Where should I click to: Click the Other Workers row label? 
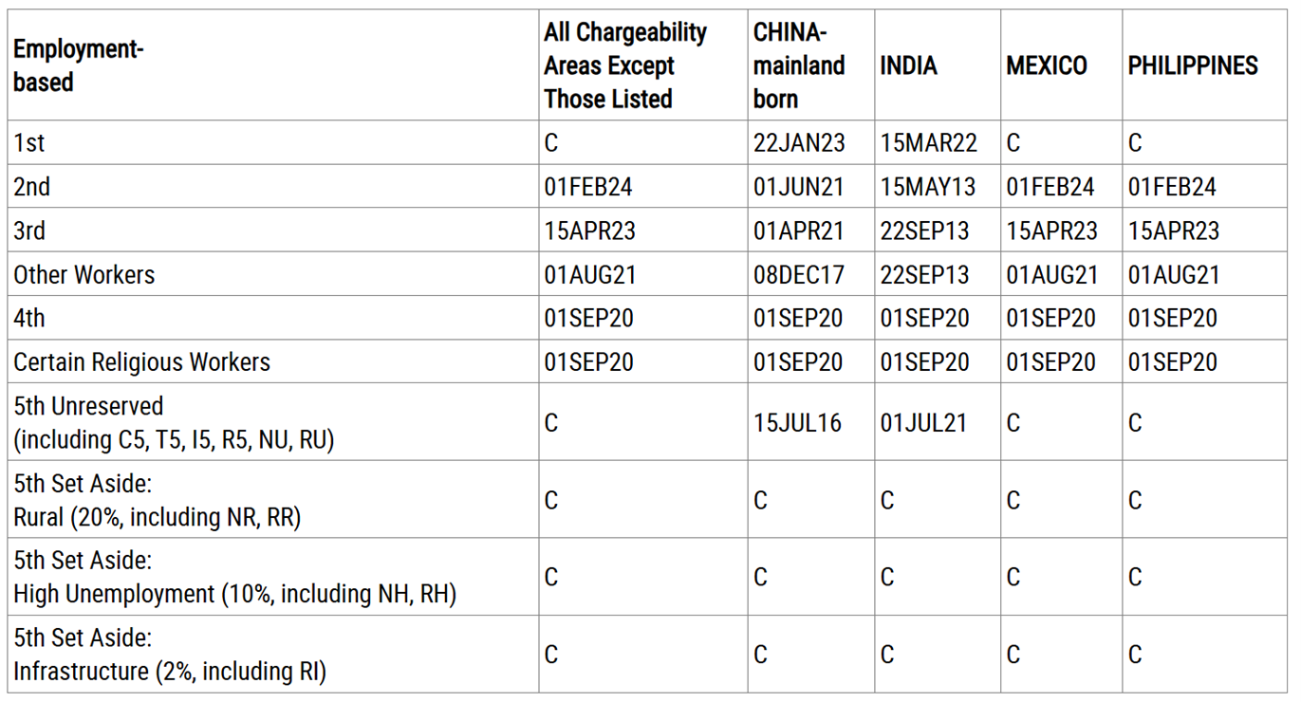pos(84,274)
